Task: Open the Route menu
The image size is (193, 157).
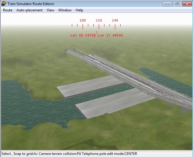Action: (x=7, y=10)
